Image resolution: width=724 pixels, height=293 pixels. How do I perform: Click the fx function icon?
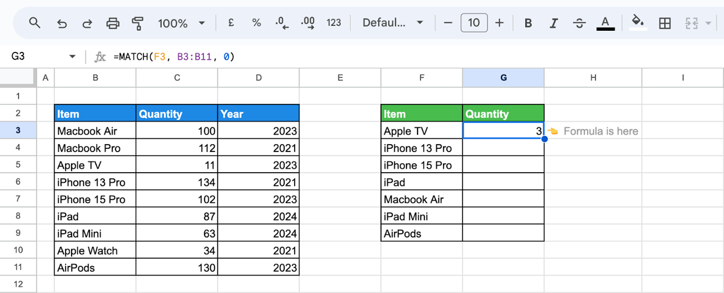pyautogui.click(x=100, y=57)
